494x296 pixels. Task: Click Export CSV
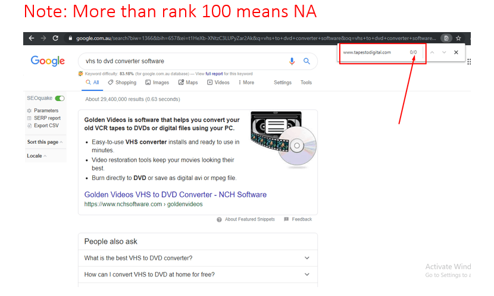46,125
